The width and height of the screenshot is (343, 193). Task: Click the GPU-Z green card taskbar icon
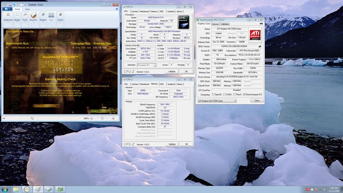(60, 189)
